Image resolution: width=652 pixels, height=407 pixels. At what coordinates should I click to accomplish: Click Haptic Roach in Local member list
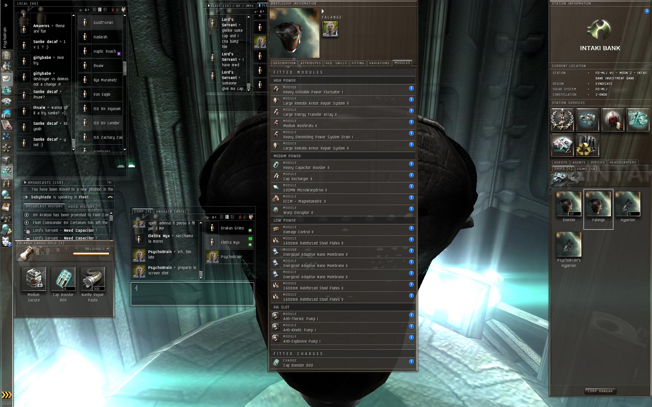tap(100, 51)
